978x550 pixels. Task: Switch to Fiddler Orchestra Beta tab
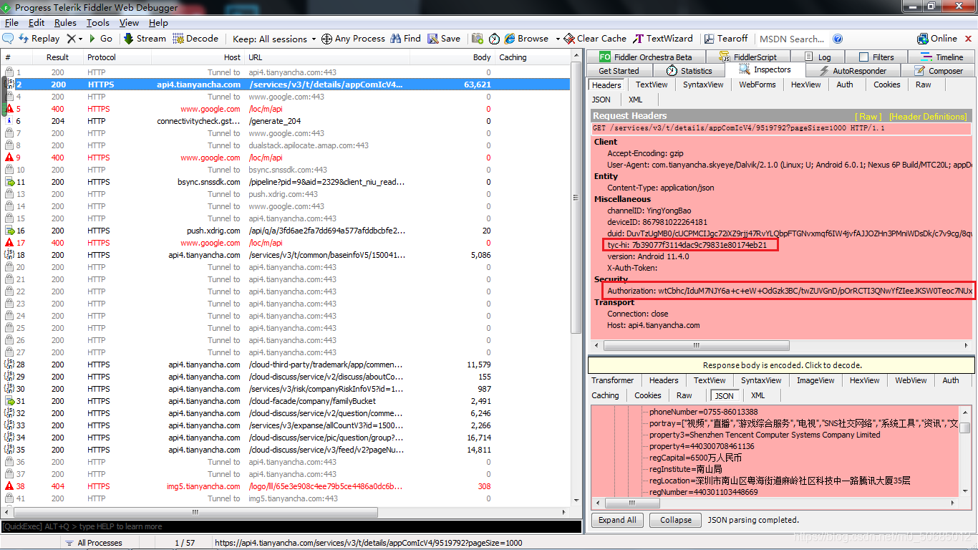coord(646,57)
